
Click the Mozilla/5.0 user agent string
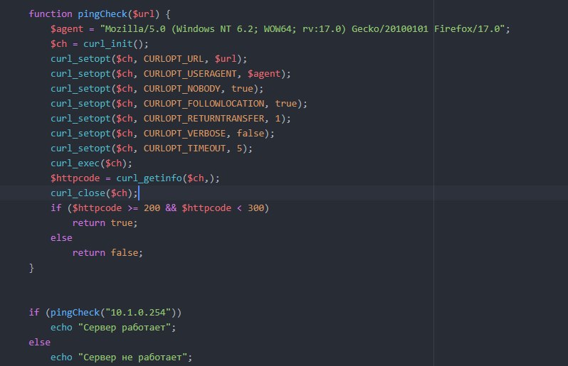point(303,29)
